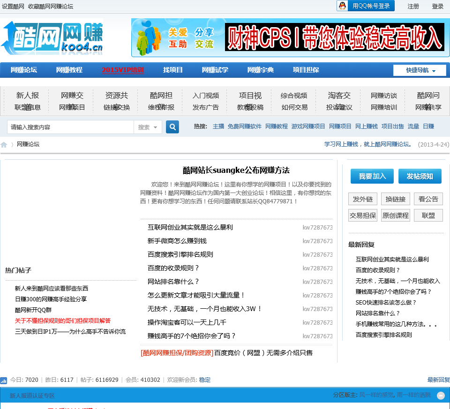Open the 财神CPS banner advertisement
This screenshot has height=409, width=450.
coord(335,37)
